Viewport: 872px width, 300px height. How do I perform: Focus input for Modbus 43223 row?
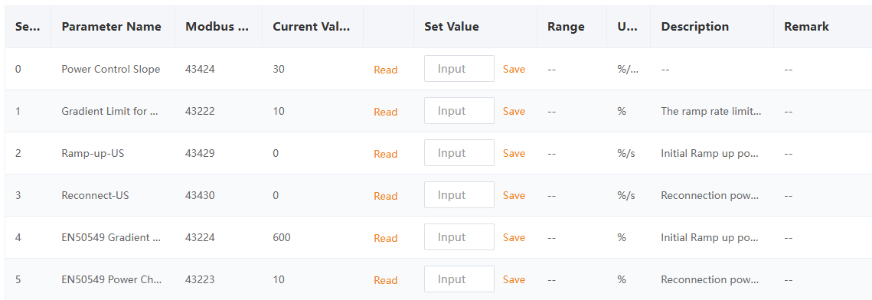(x=459, y=279)
